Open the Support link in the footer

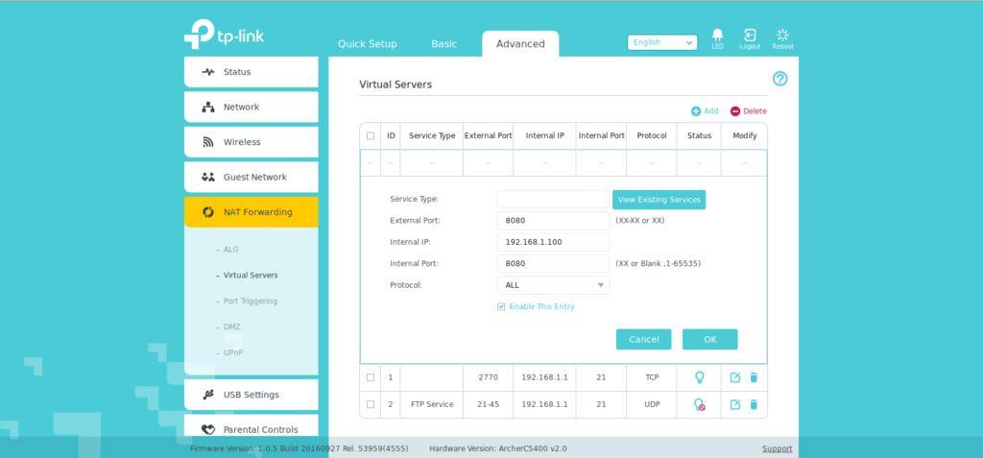pyautogui.click(x=777, y=448)
